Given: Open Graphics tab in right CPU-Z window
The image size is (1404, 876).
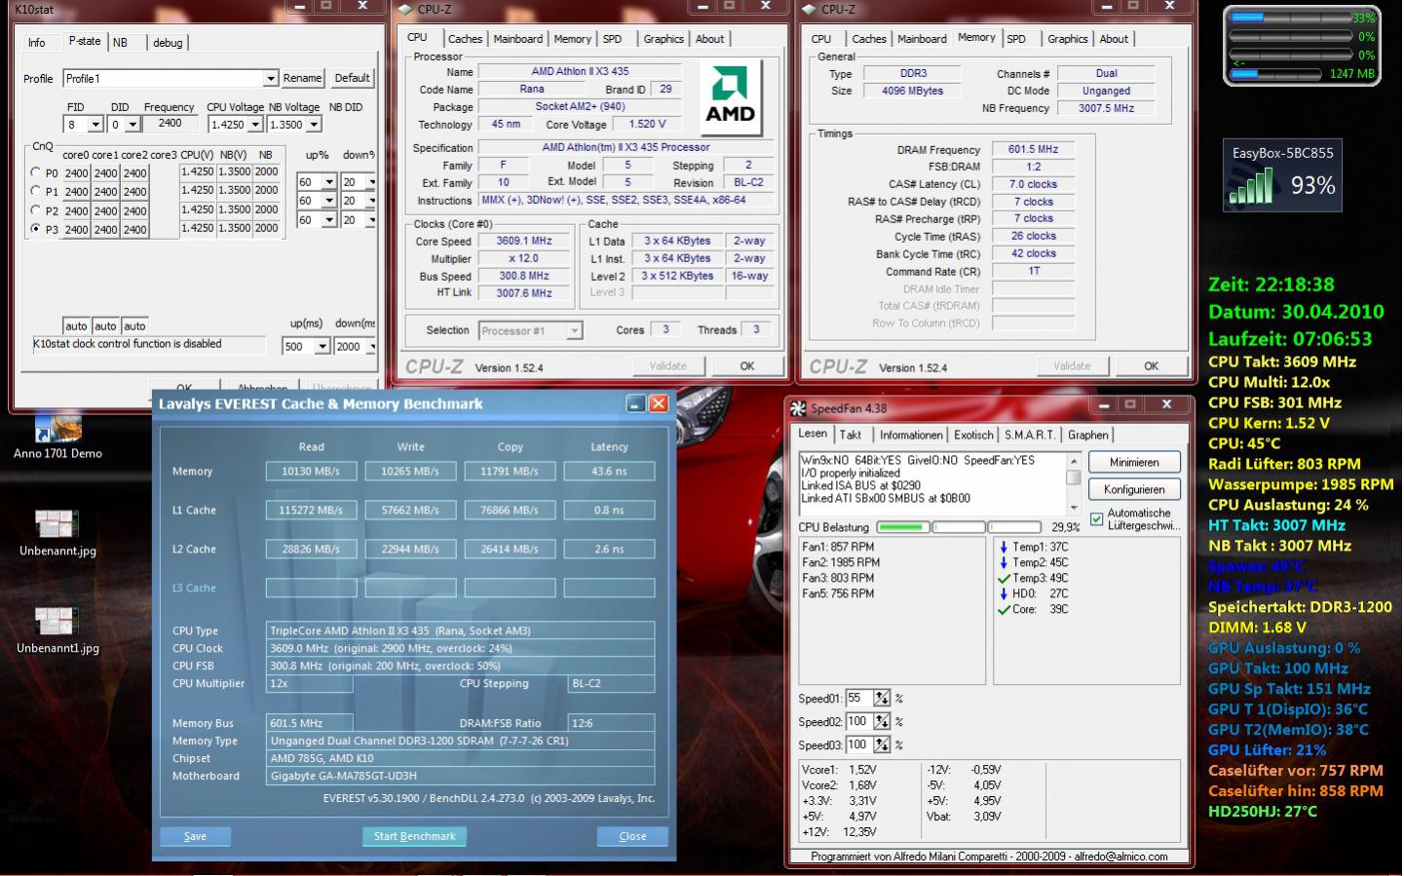Looking at the screenshot, I should coord(1068,39).
